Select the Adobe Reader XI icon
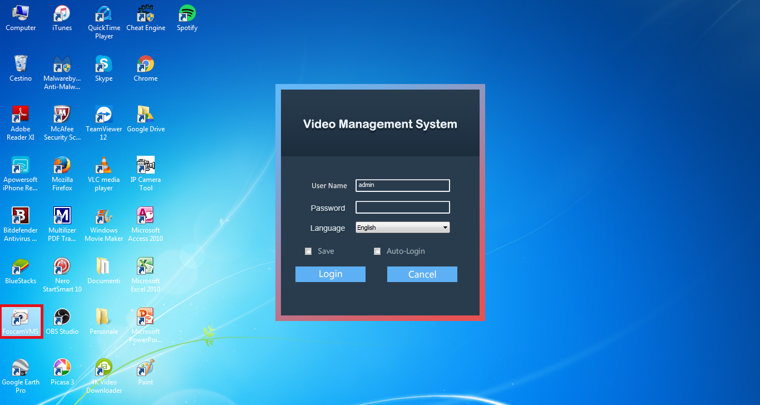Image resolution: width=760 pixels, height=405 pixels. (21, 124)
